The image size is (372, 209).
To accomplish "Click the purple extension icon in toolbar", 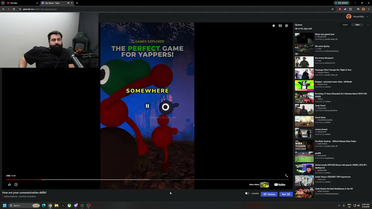I will click(345, 9).
